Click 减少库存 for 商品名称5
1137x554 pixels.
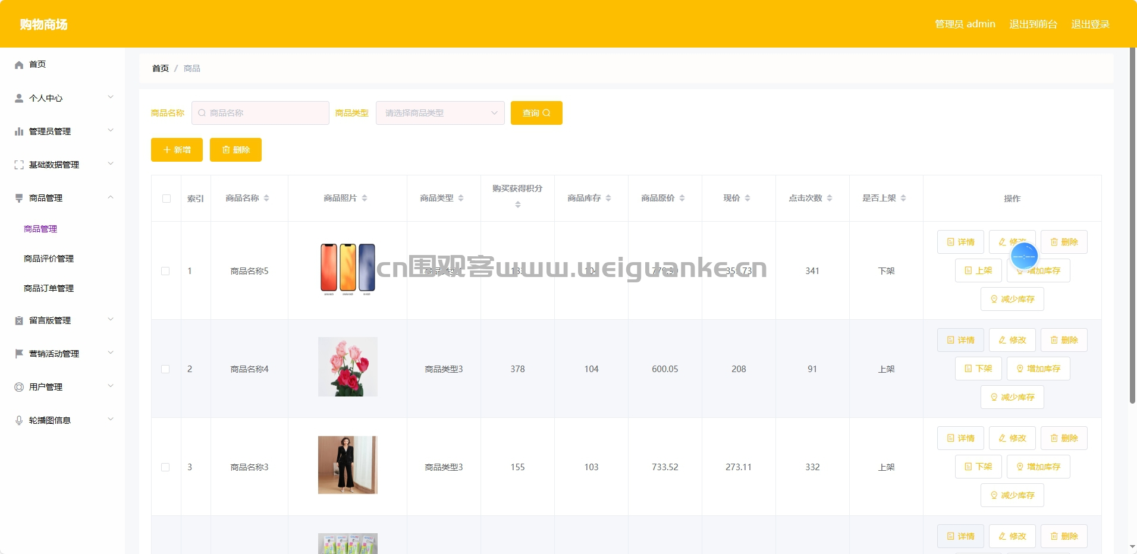[1012, 299]
